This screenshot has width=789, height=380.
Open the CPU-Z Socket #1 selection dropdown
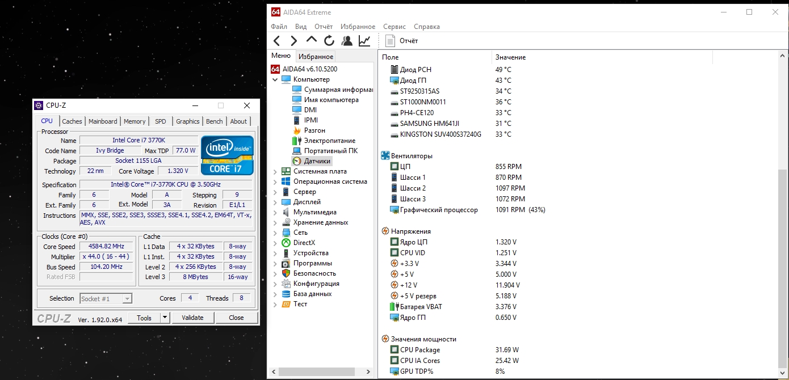pos(106,298)
